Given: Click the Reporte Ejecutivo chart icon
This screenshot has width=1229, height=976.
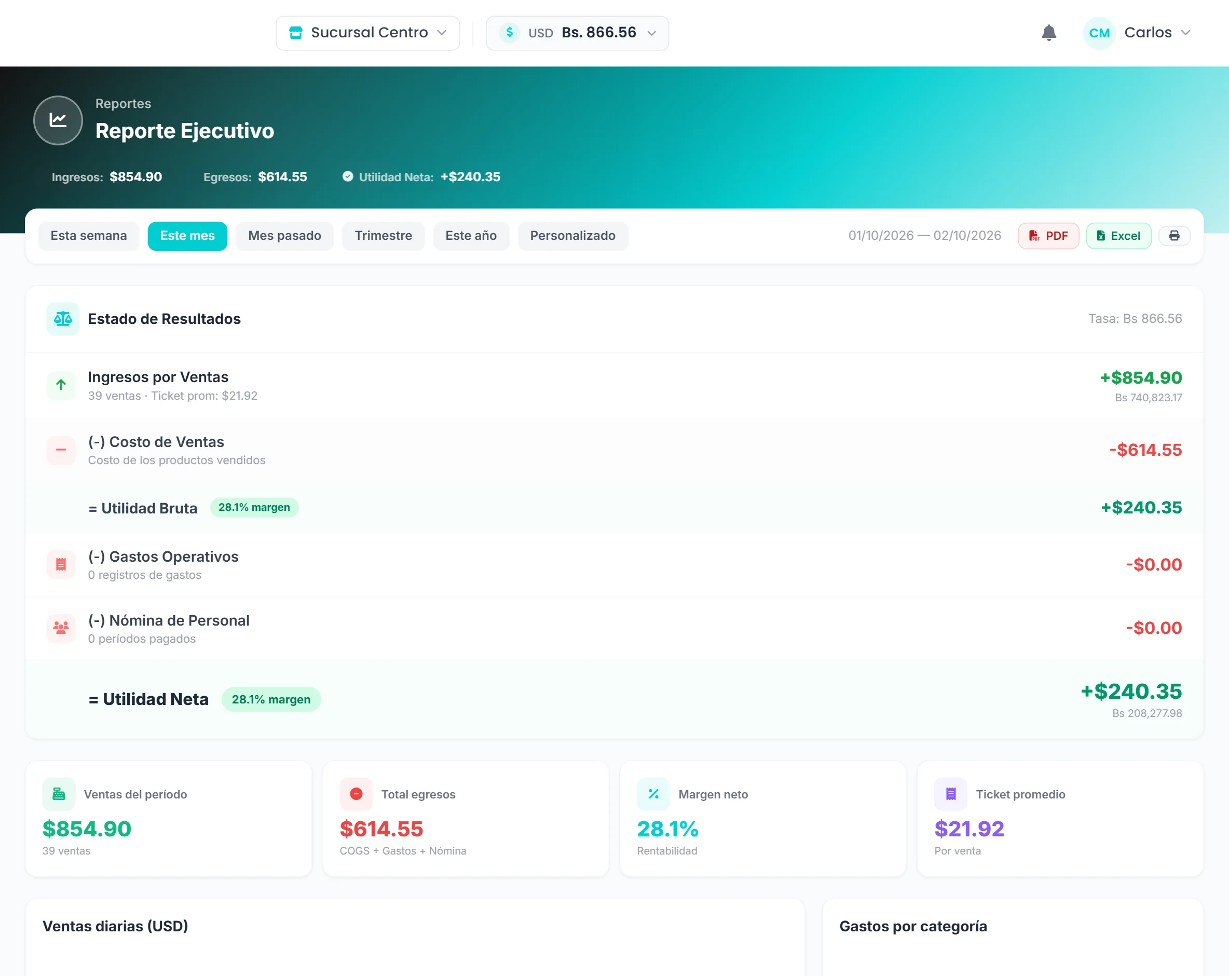Looking at the screenshot, I should (58, 120).
